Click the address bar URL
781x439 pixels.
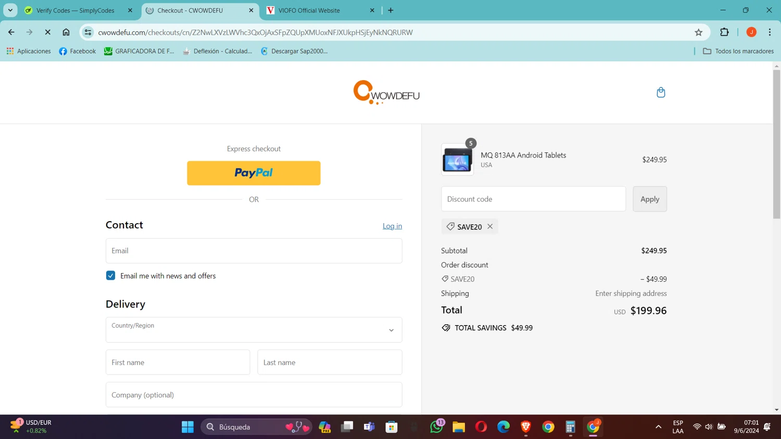tap(255, 32)
